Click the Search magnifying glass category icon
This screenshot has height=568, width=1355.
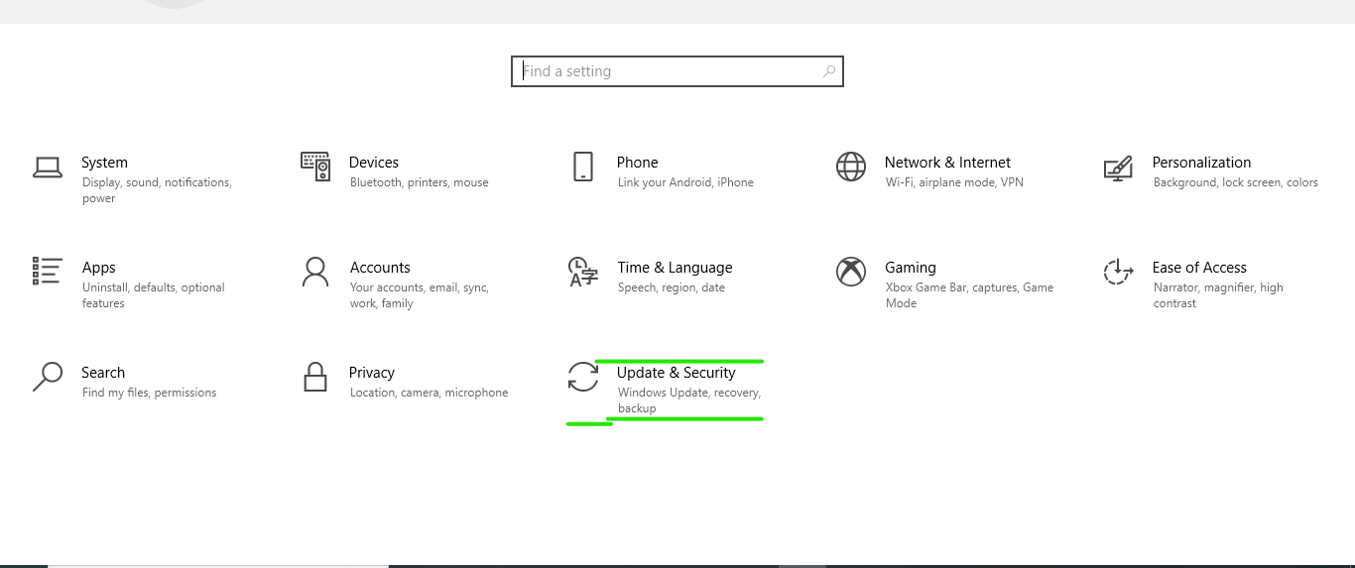point(48,377)
